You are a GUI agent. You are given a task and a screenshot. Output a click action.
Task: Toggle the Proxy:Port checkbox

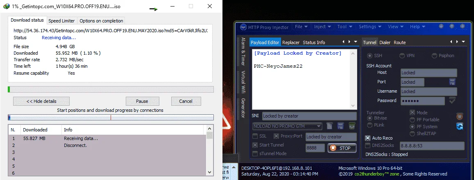point(276,136)
